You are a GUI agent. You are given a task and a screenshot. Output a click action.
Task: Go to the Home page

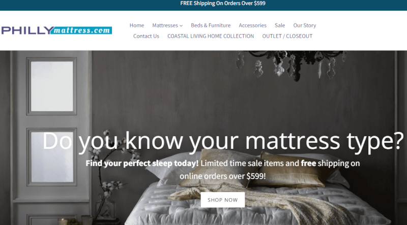[x=137, y=25]
